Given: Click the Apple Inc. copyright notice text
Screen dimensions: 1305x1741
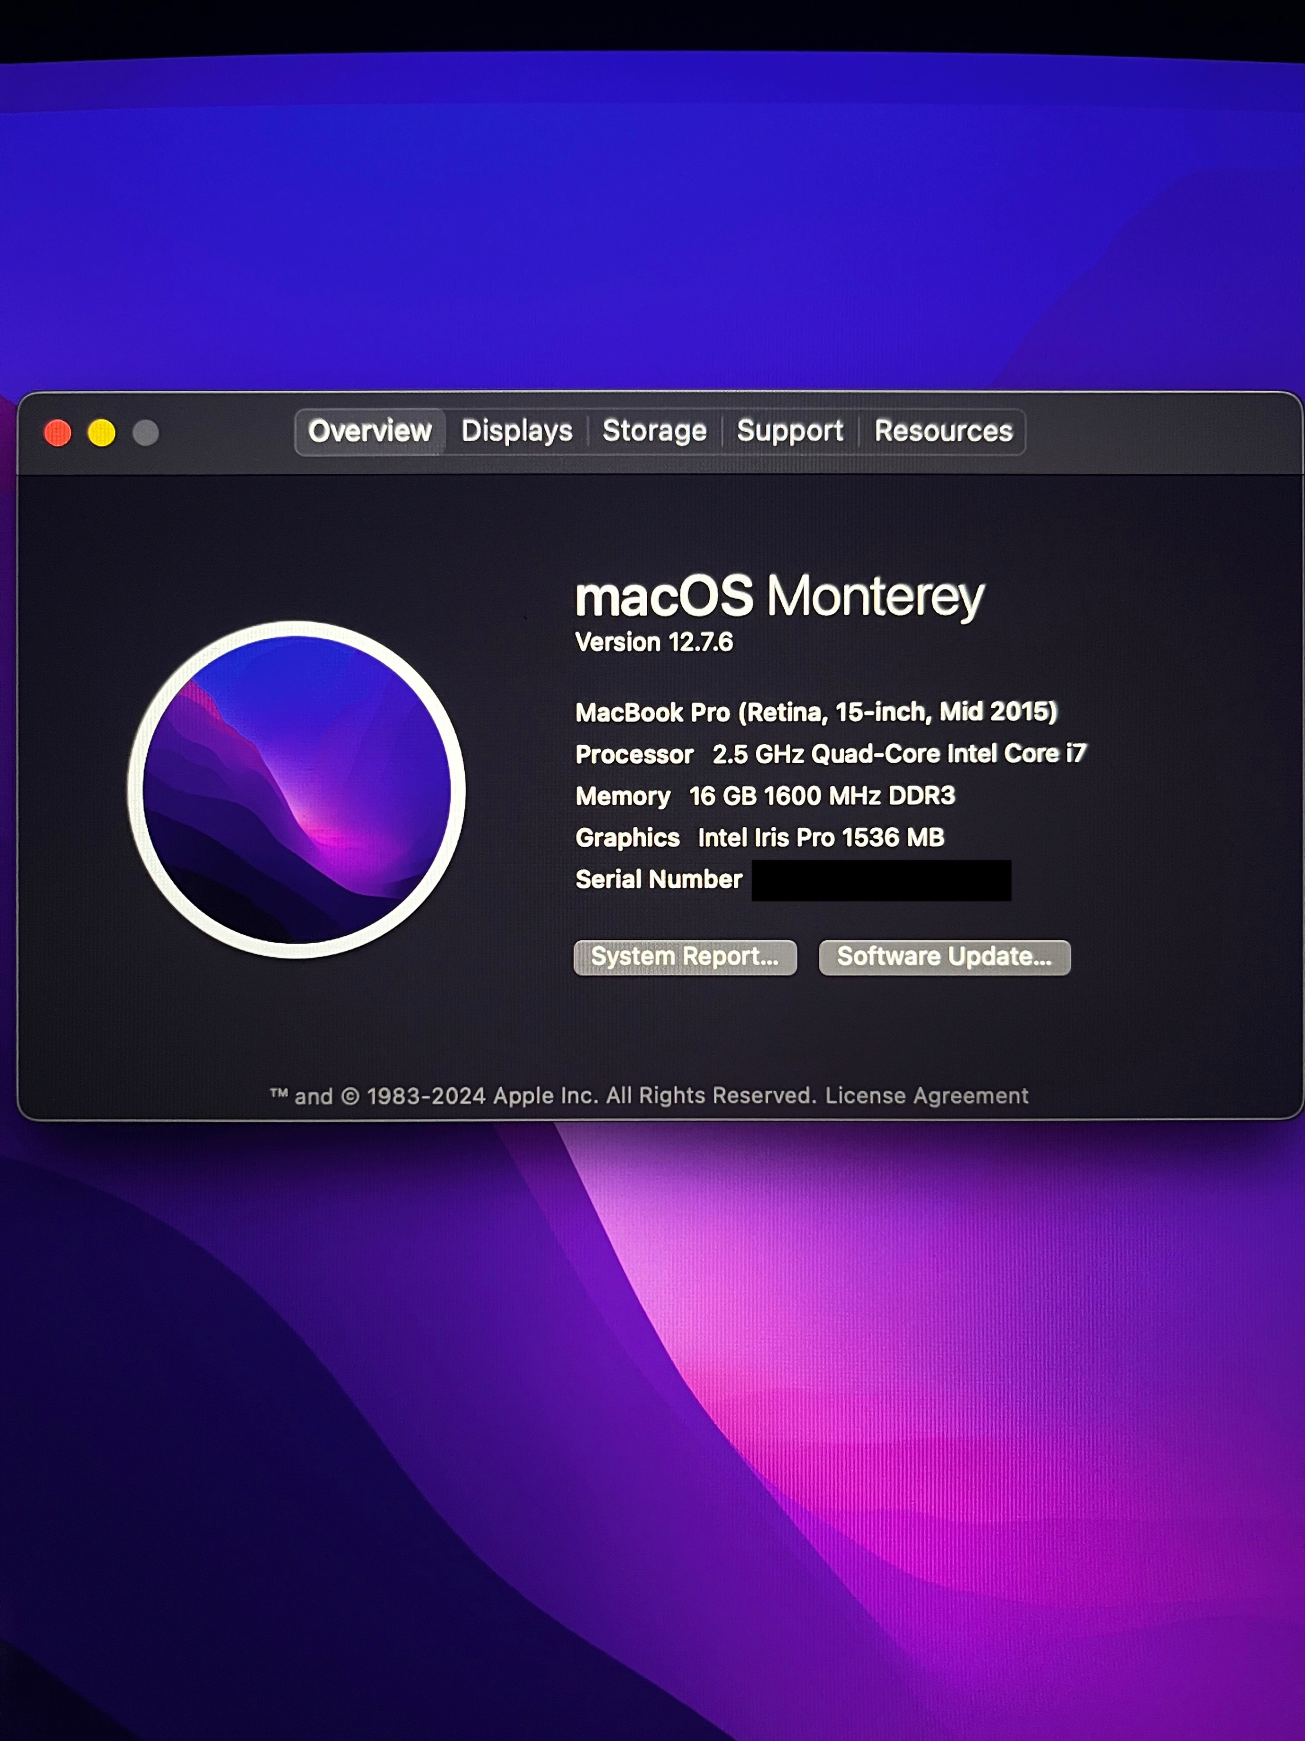Looking at the screenshot, I should tap(543, 1095).
